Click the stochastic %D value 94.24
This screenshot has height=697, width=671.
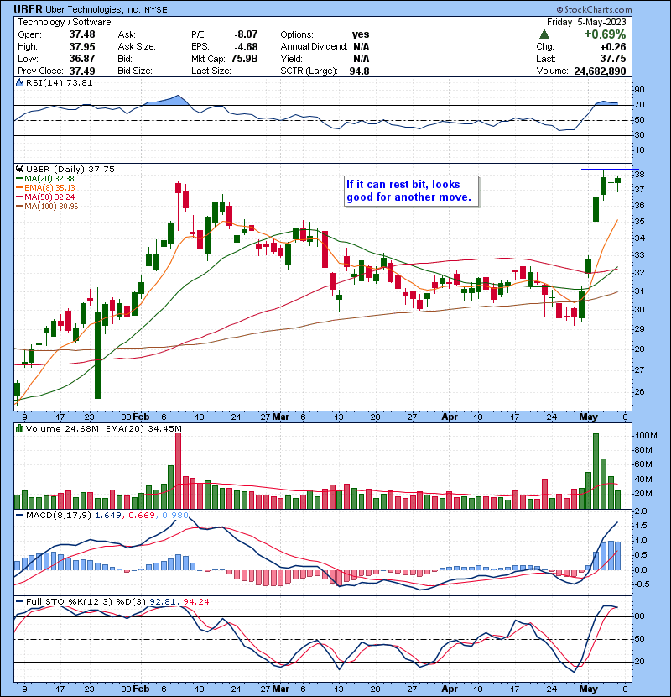tap(195, 602)
